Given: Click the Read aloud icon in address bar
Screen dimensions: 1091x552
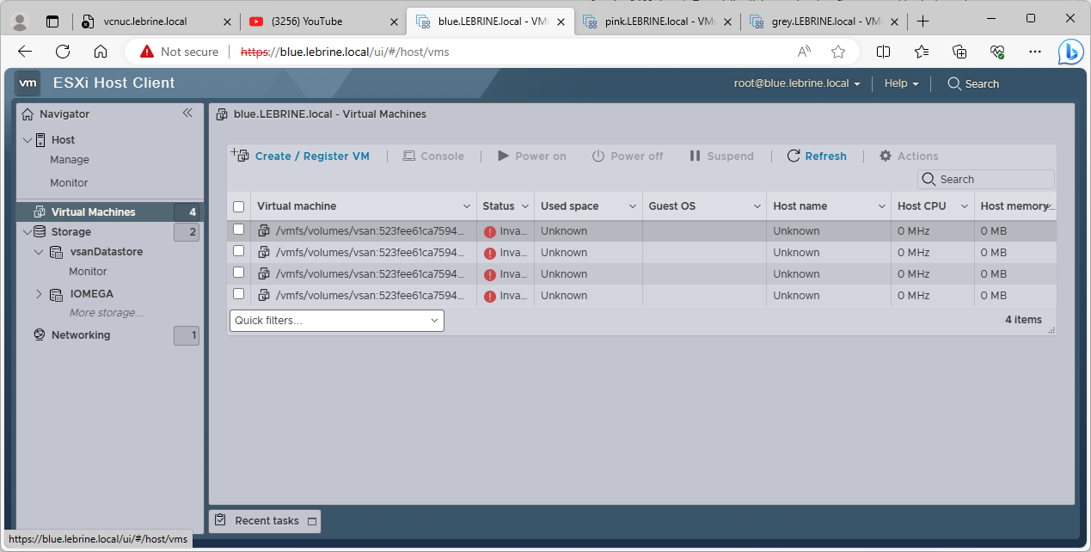Looking at the screenshot, I should 804,52.
